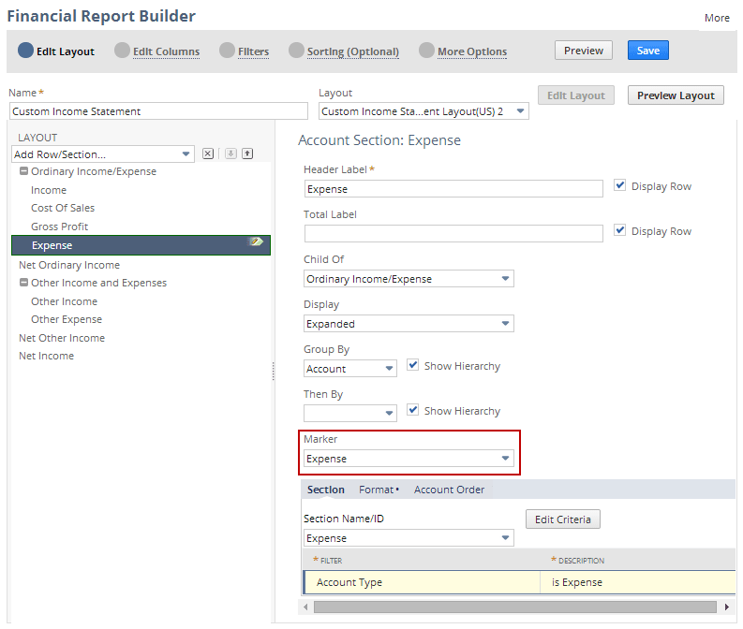Click the move row down arrow icon
The width and height of the screenshot is (743, 629).
tap(230, 154)
